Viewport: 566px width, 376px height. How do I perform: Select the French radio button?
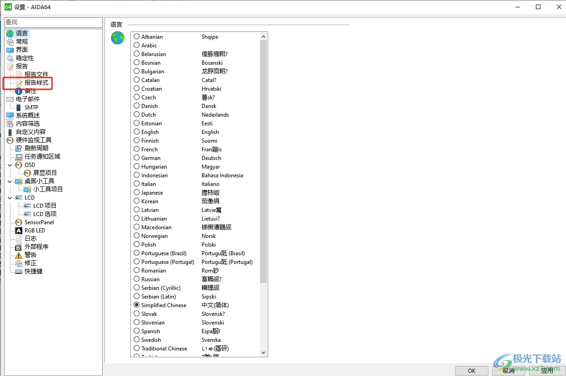[137, 149]
